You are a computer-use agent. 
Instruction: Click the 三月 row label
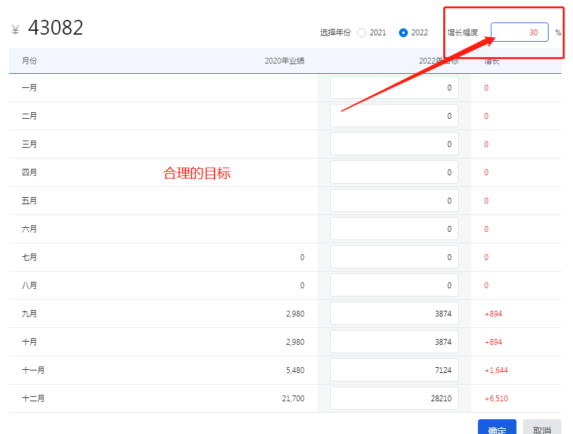click(x=30, y=144)
